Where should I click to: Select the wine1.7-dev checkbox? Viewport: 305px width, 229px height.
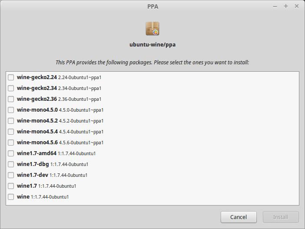pyautogui.click(x=11, y=175)
